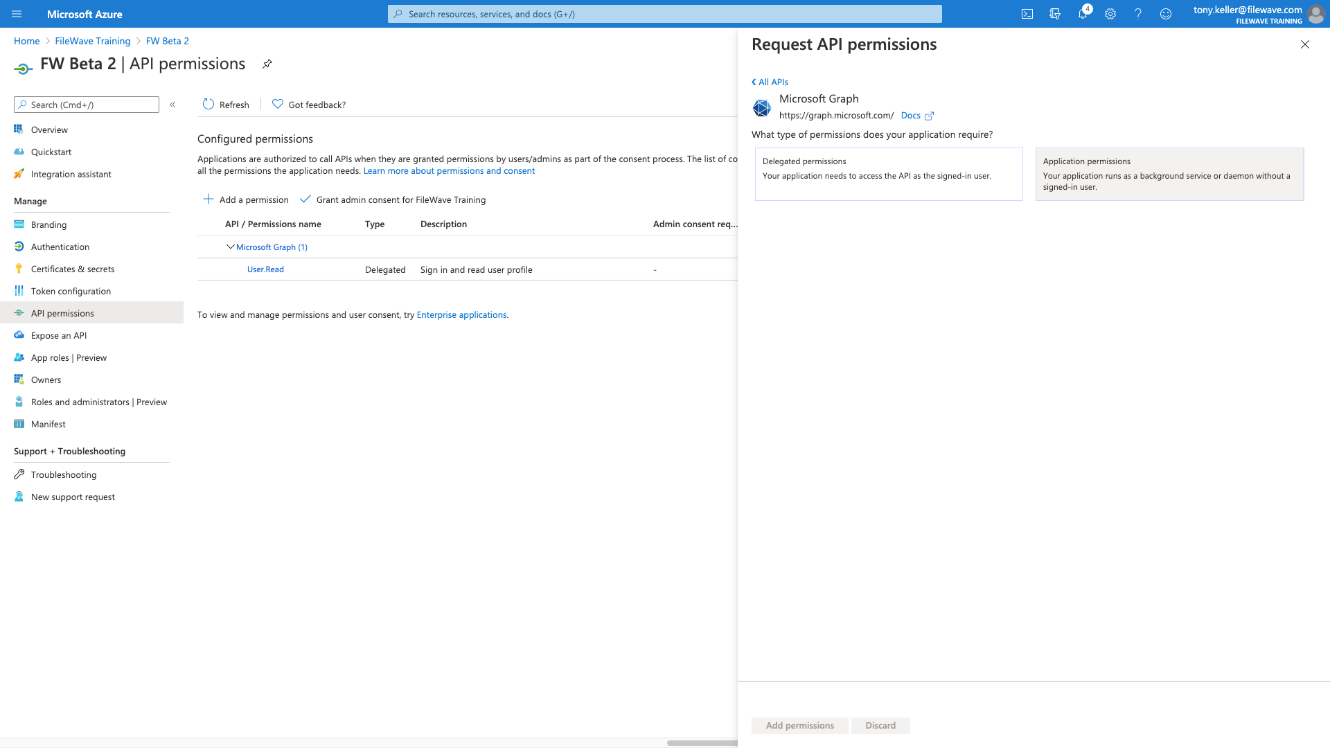Open the help question mark
This screenshot has width=1330, height=748.
1138,14
